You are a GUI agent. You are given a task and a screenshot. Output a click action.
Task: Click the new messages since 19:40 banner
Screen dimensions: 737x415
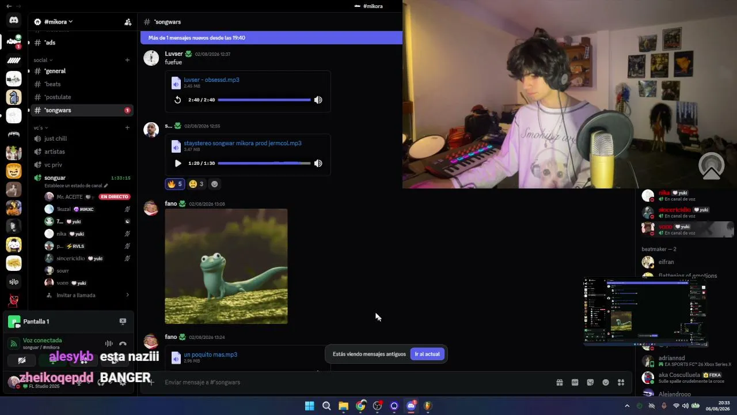(271, 37)
